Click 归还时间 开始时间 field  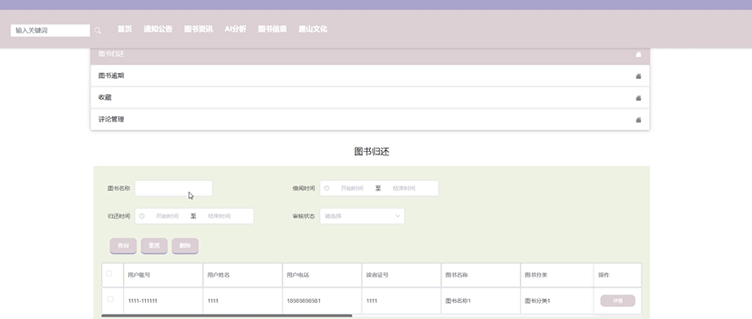[167, 215]
